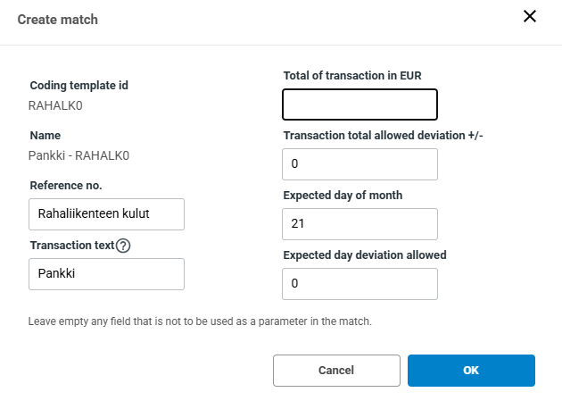562x409 pixels.
Task: Click the Create match dialog title
Action: click(58, 19)
